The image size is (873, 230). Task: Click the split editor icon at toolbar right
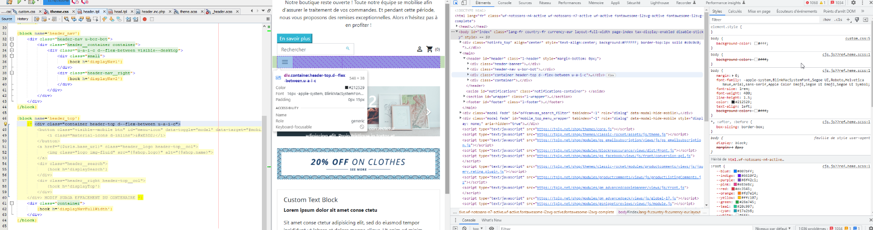point(268,19)
